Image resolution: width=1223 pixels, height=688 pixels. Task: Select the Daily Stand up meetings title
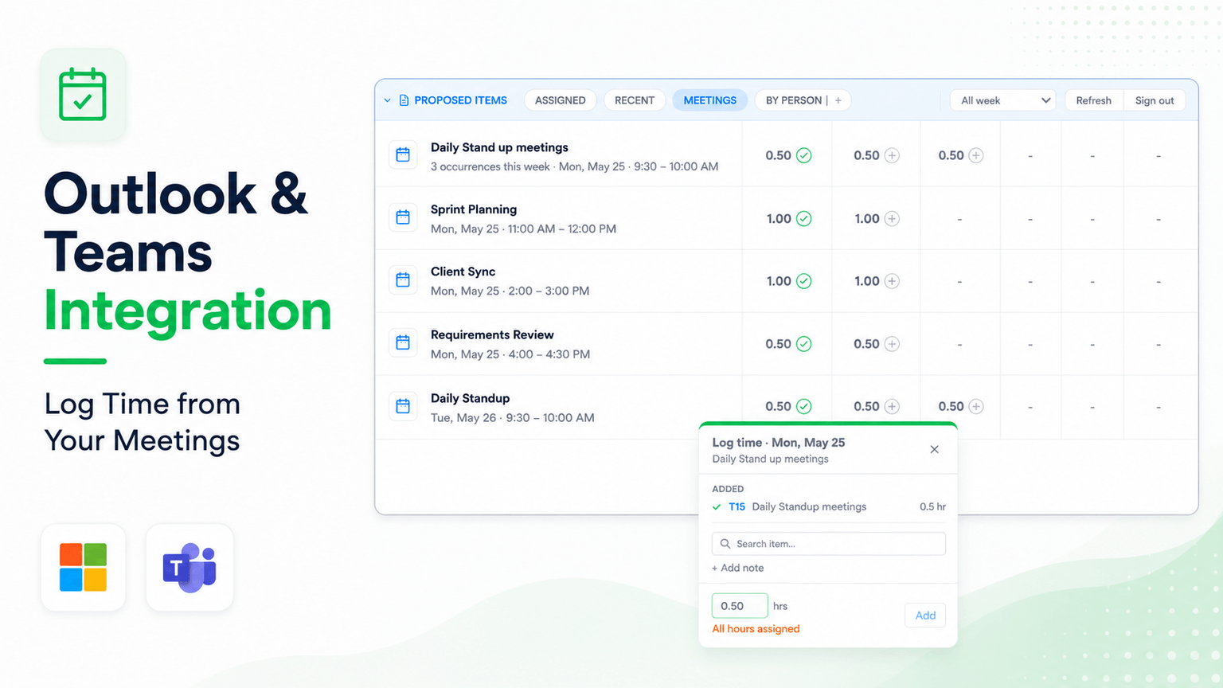499,147
